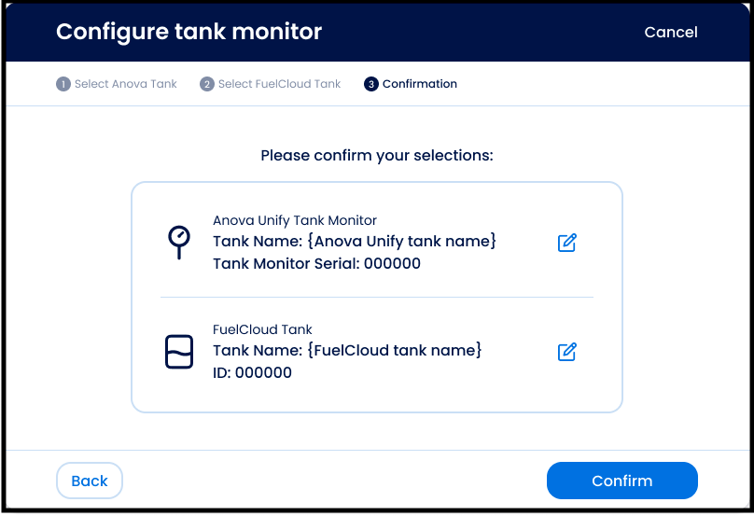Screen dimensions: 754x516
Task: Click the FuelCloud tank level icon
Action: (x=178, y=352)
